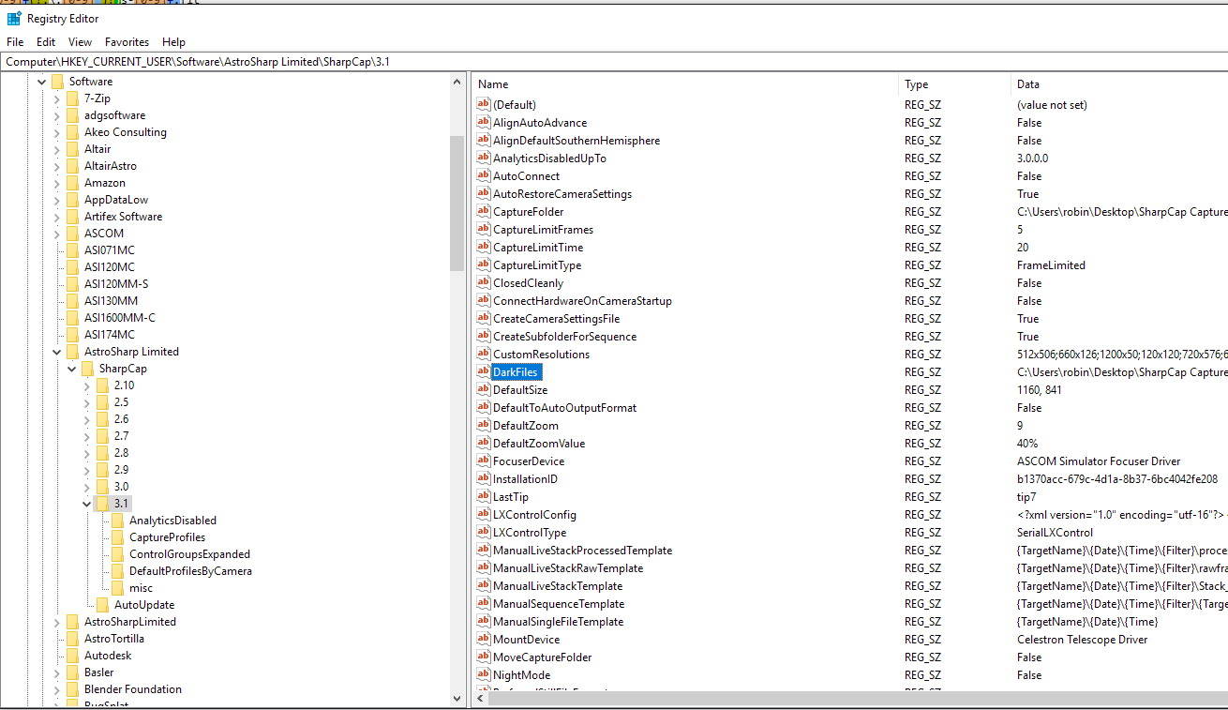This screenshot has height=710, width=1228.
Task: Expand the Amazon key
Action: 56,183
